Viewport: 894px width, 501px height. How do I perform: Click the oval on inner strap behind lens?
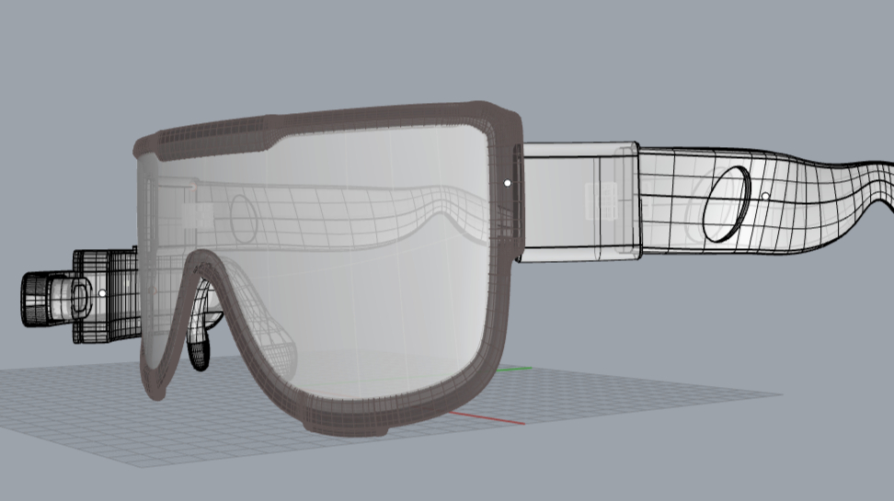click(244, 218)
